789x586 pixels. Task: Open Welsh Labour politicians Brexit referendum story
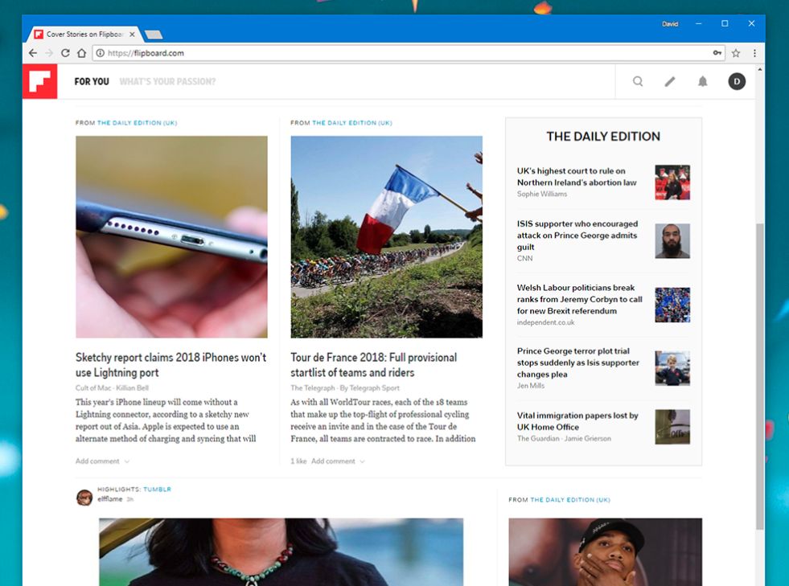click(580, 299)
